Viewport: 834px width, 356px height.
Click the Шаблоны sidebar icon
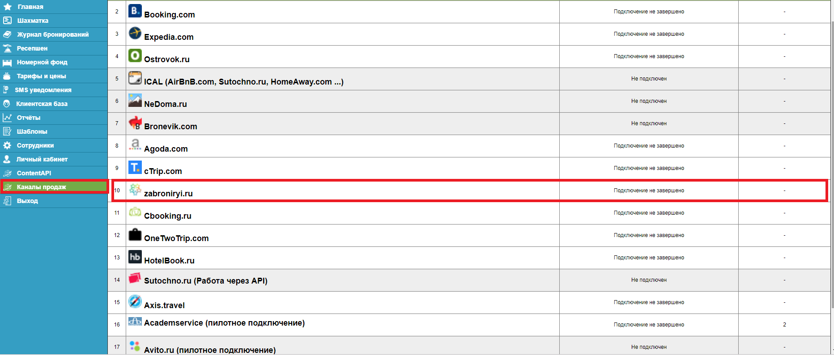pos(7,131)
